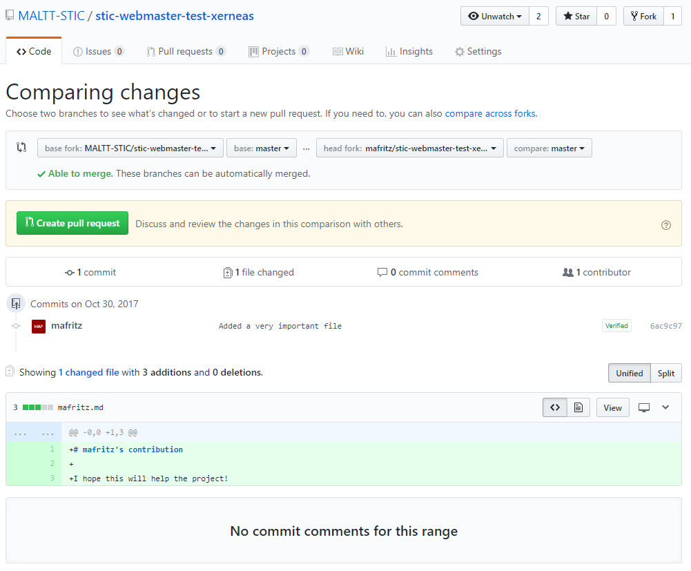The height and width of the screenshot is (571, 691).
Task: Open mafritz avatar image
Action: tap(39, 327)
